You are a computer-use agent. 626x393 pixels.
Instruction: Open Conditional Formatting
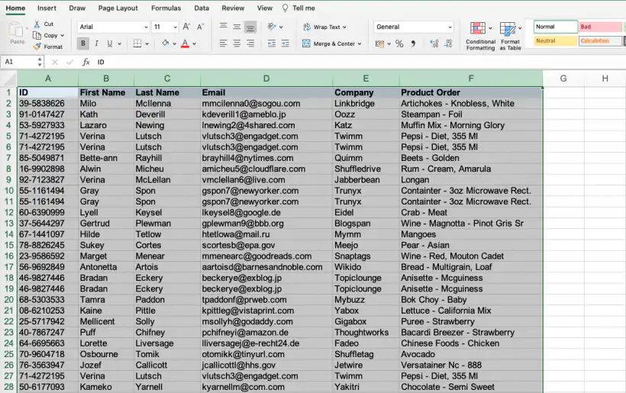pyautogui.click(x=480, y=37)
